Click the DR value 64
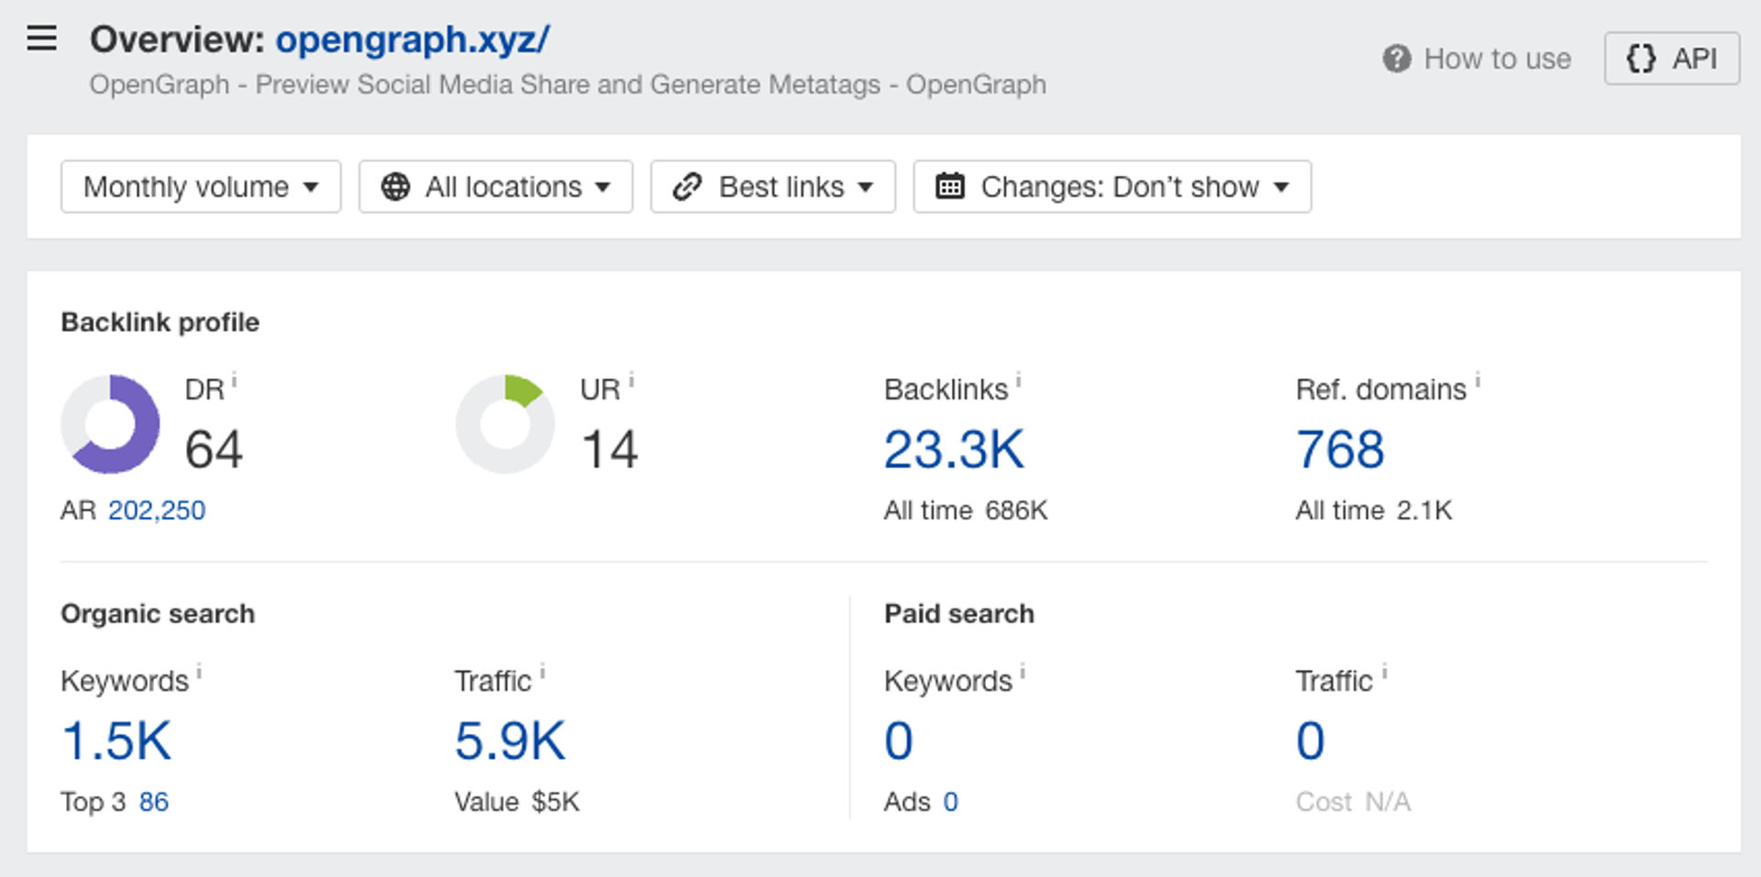 coord(214,450)
